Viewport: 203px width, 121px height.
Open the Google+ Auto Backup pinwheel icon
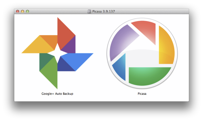(57, 53)
